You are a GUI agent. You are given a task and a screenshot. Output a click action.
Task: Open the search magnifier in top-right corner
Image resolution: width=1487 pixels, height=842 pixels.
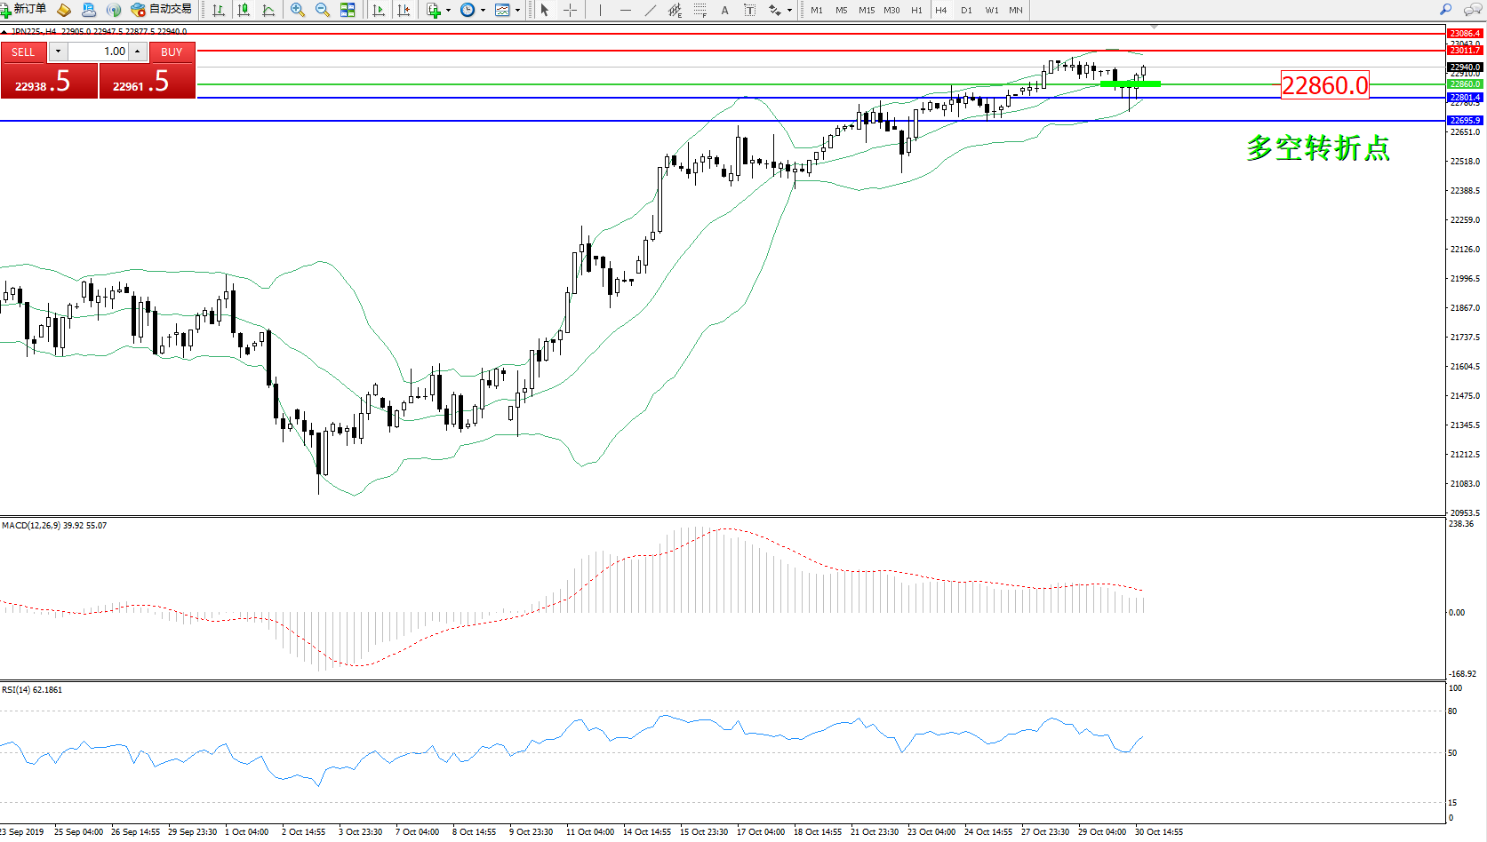point(1445,10)
